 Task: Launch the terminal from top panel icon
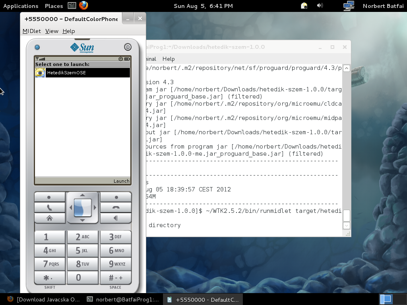tap(72, 6)
